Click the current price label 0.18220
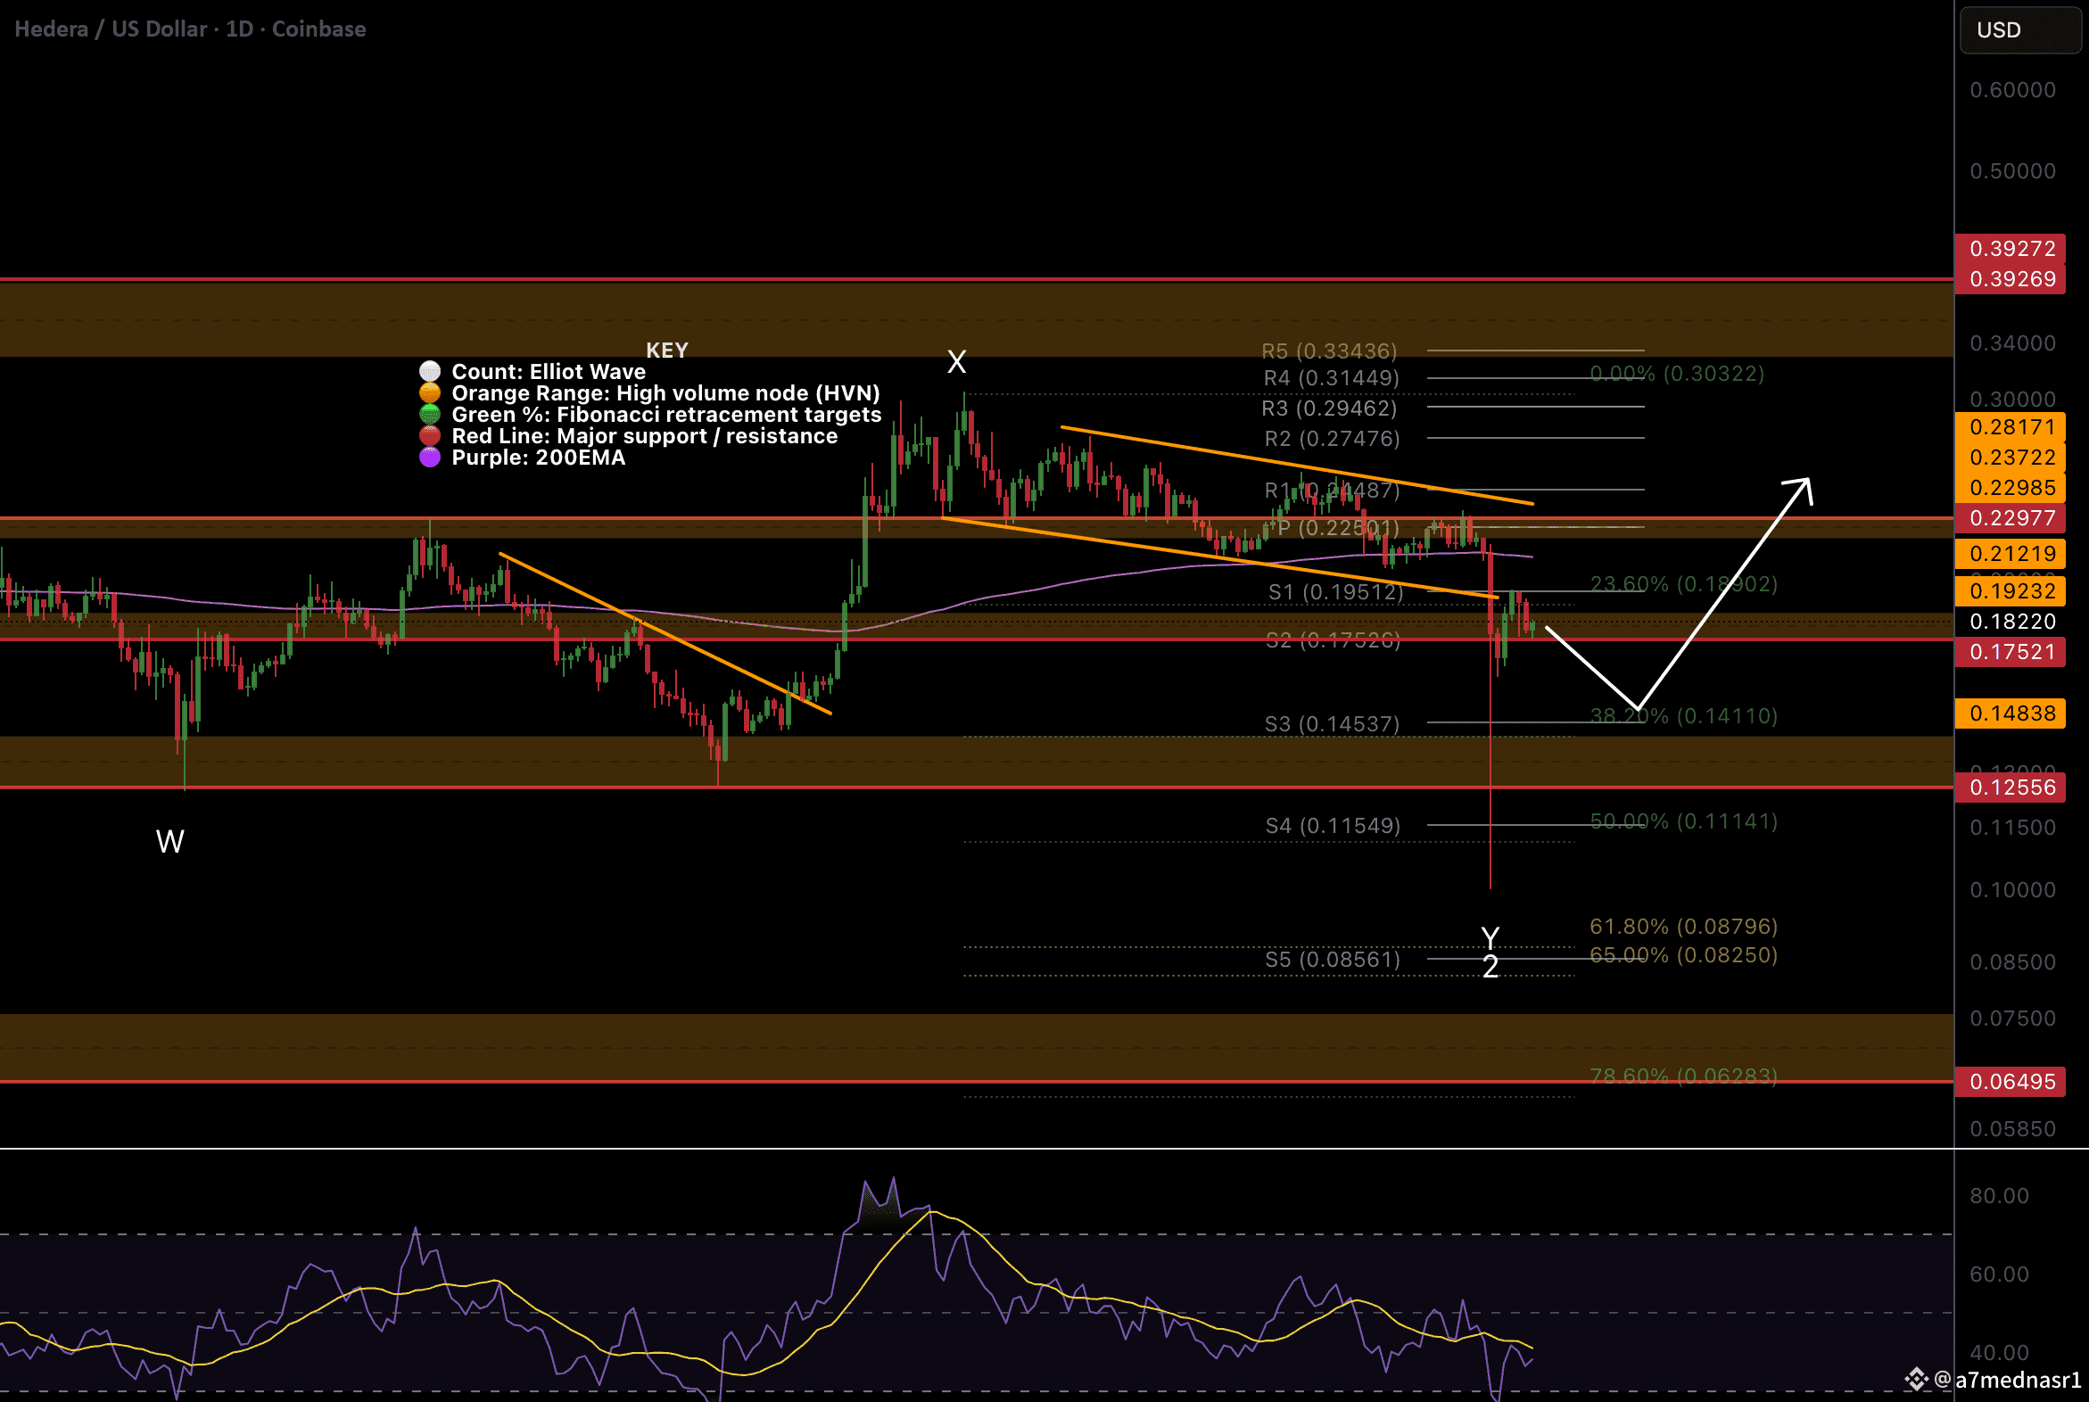 point(2011,621)
